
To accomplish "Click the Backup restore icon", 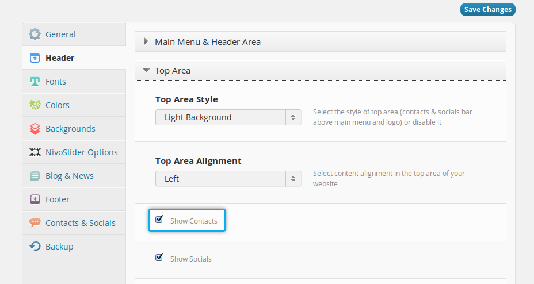I will coord(35,247).
